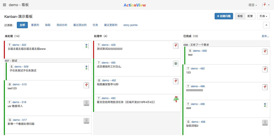Select the 全部 filter

click(x=22, y=25)
